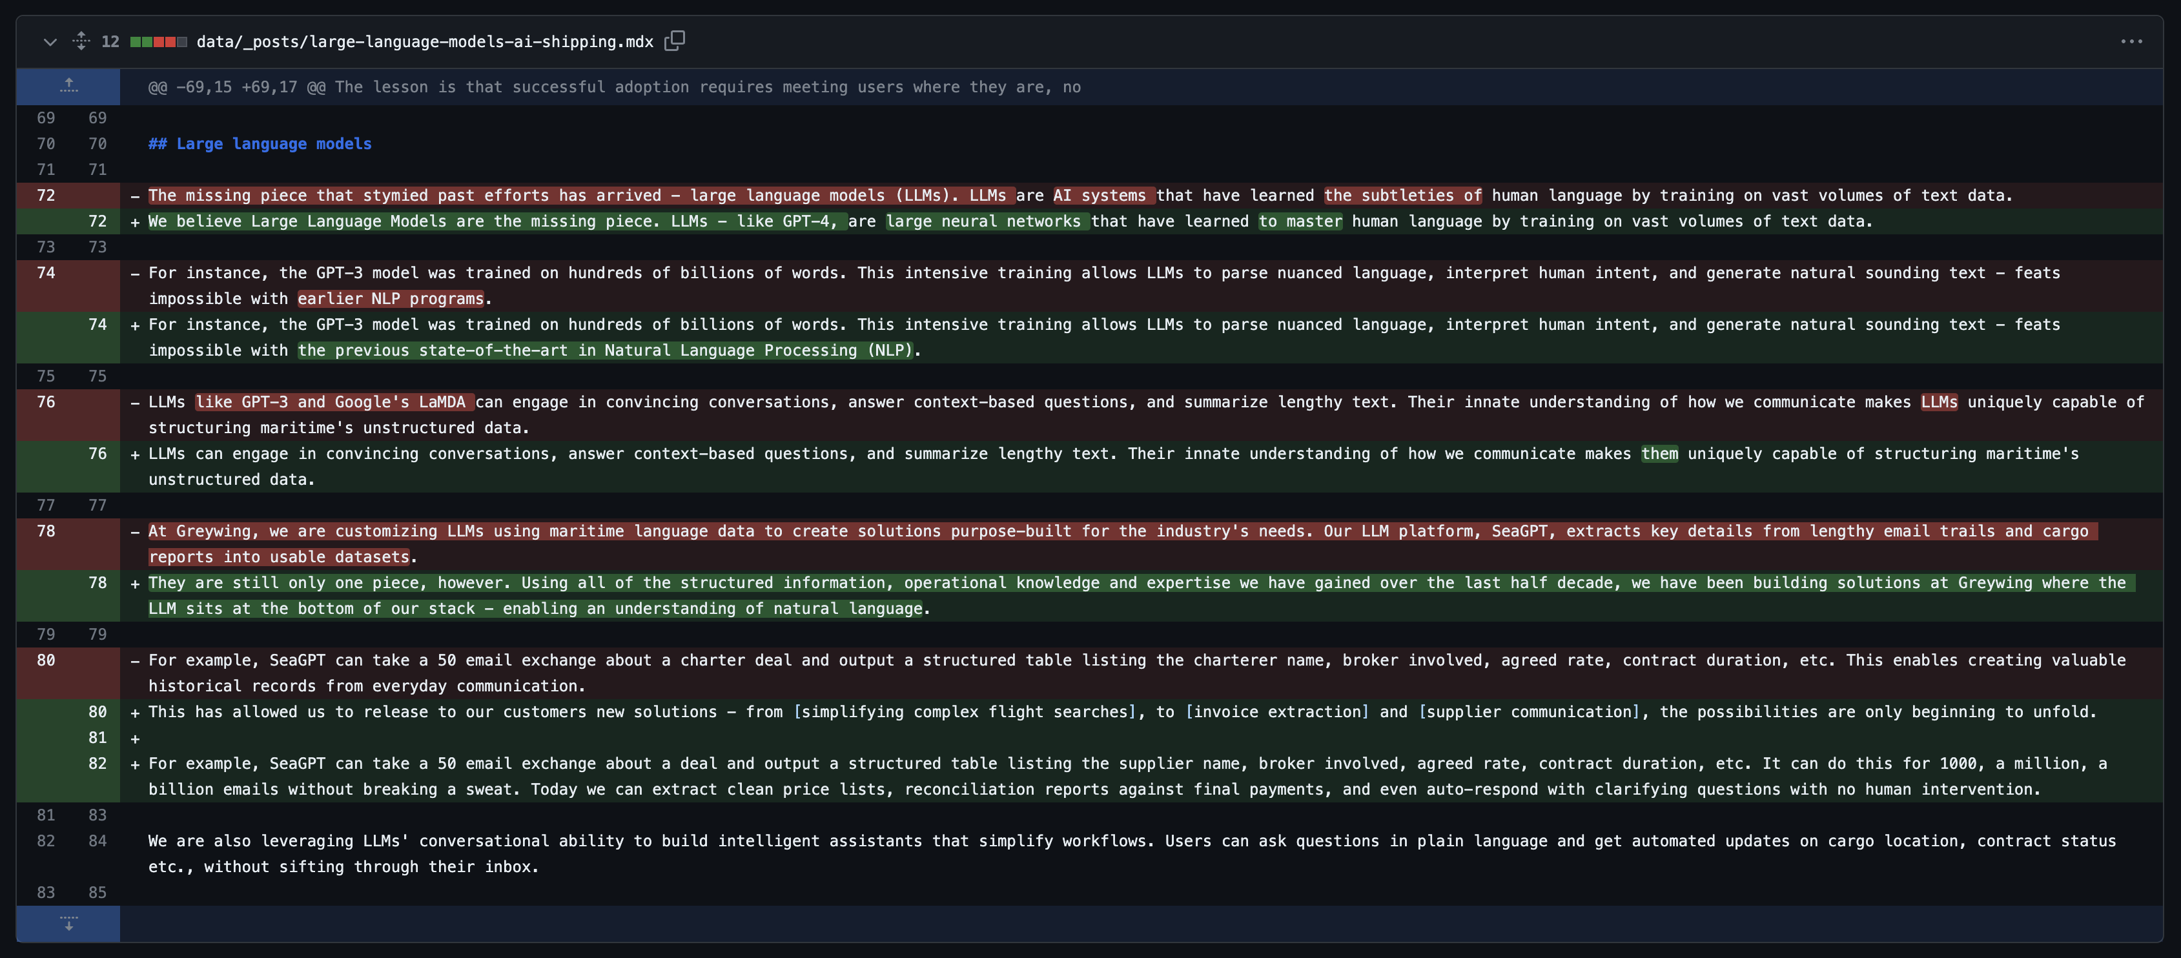
Task: Click highlighted addition 'to master'
Action: click(1300, 221)
